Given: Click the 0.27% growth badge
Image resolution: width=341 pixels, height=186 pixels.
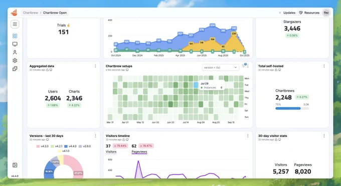Looking at the screenshot, I should pyautogui.click(x=302, y=97).
